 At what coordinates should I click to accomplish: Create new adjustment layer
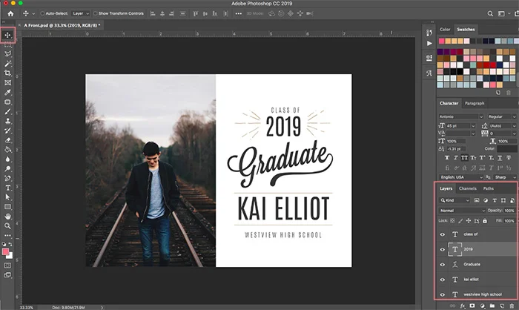pyautogui.click(x=482, y=306)
